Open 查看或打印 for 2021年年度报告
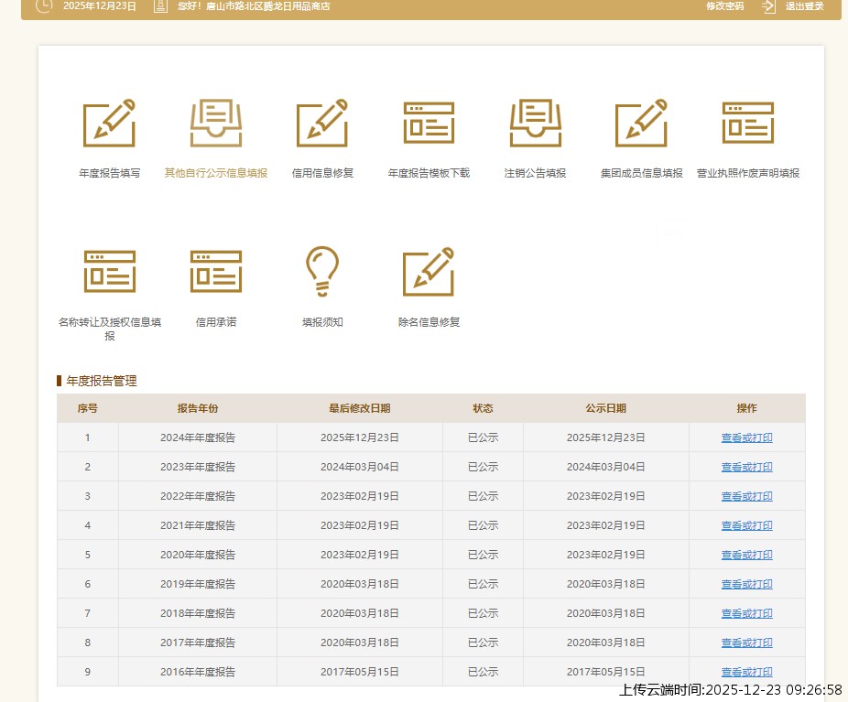Viewport: 848px width, 702px height. click(746, 525)
